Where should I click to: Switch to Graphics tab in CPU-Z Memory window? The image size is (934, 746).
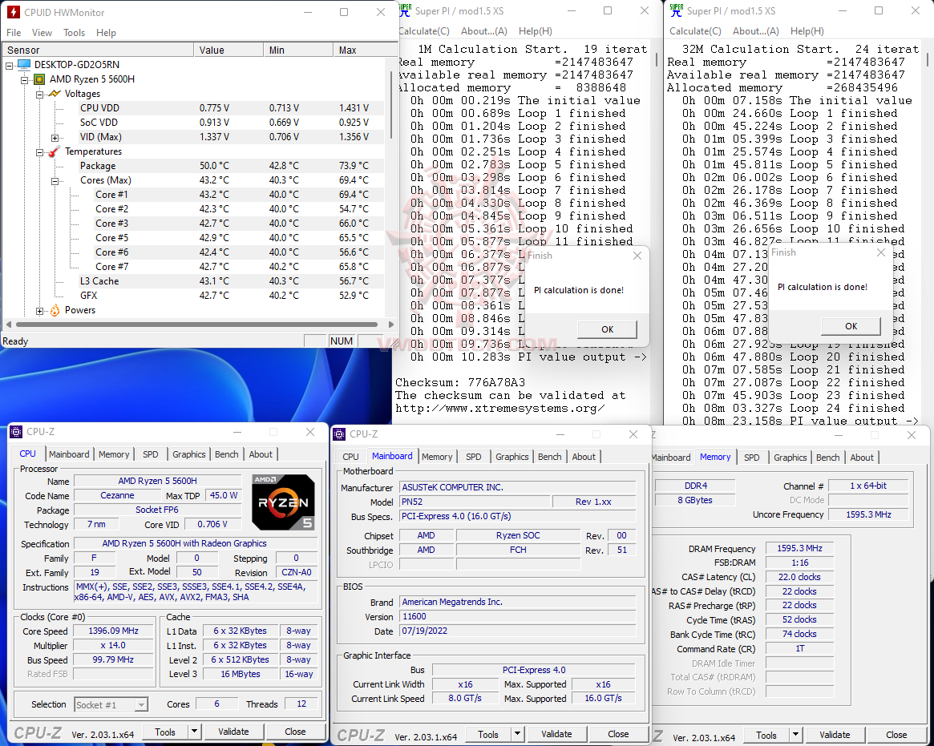tap(790, 458)
